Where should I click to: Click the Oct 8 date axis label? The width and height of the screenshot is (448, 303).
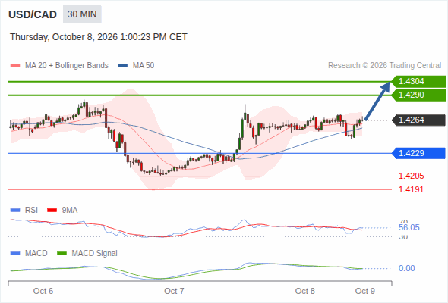coord(304,291)
